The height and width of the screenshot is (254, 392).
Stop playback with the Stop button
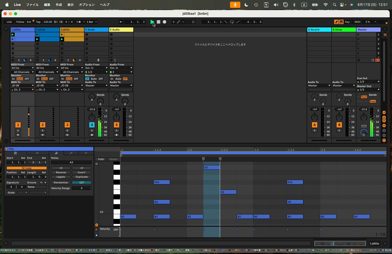[158, 22]
